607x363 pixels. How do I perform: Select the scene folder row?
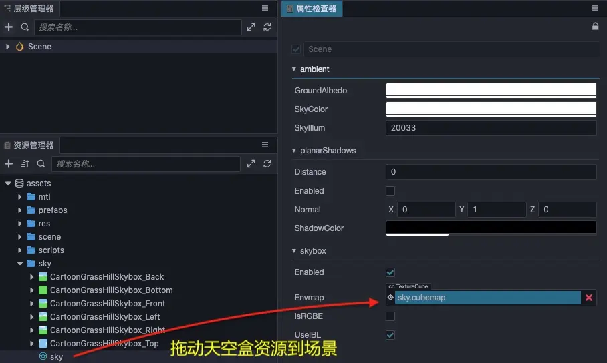pos(138,237)
